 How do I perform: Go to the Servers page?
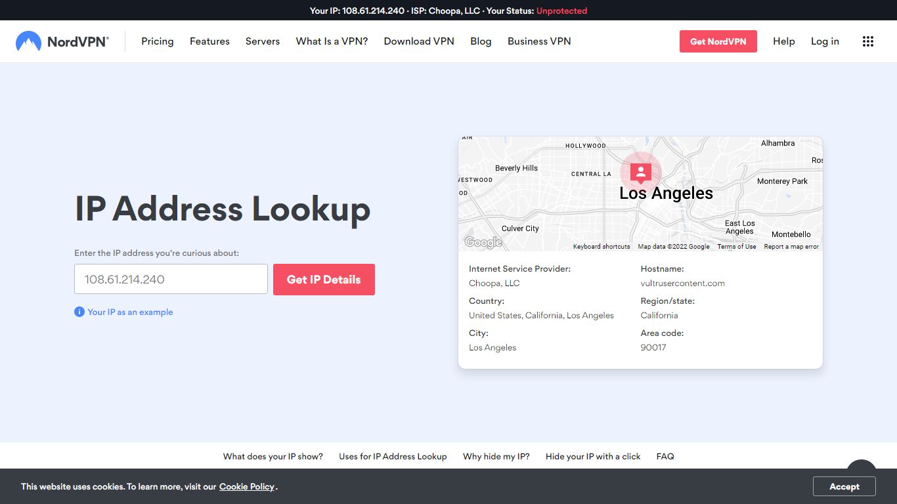tap(263, 41)
